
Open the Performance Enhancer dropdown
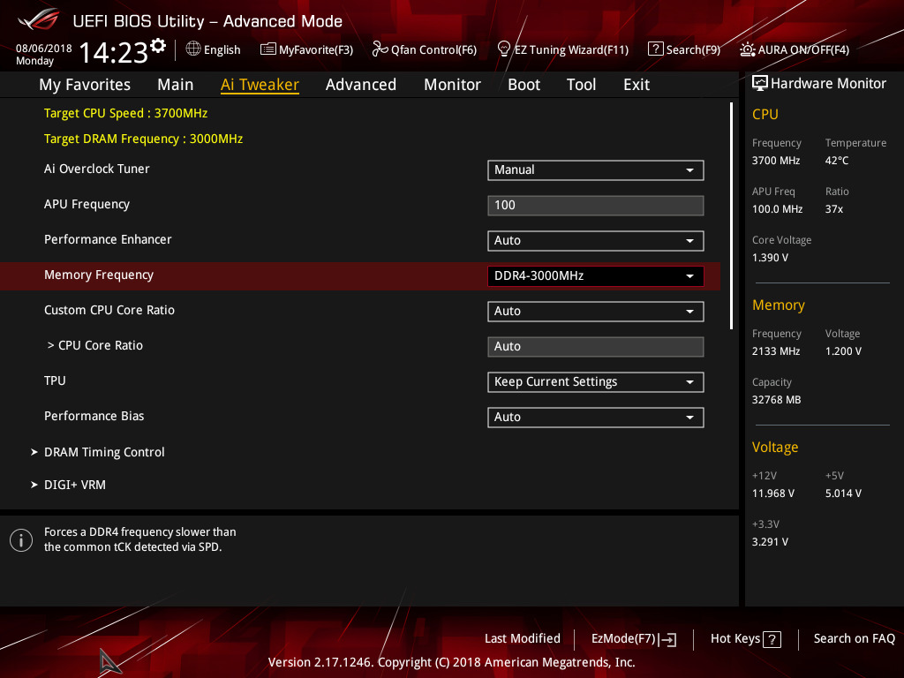pyautogui.click(x=596, y=240)
